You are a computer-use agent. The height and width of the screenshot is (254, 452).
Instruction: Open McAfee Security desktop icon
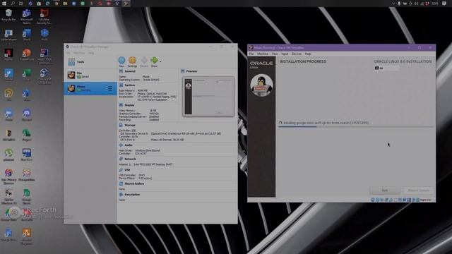[44, 16]
